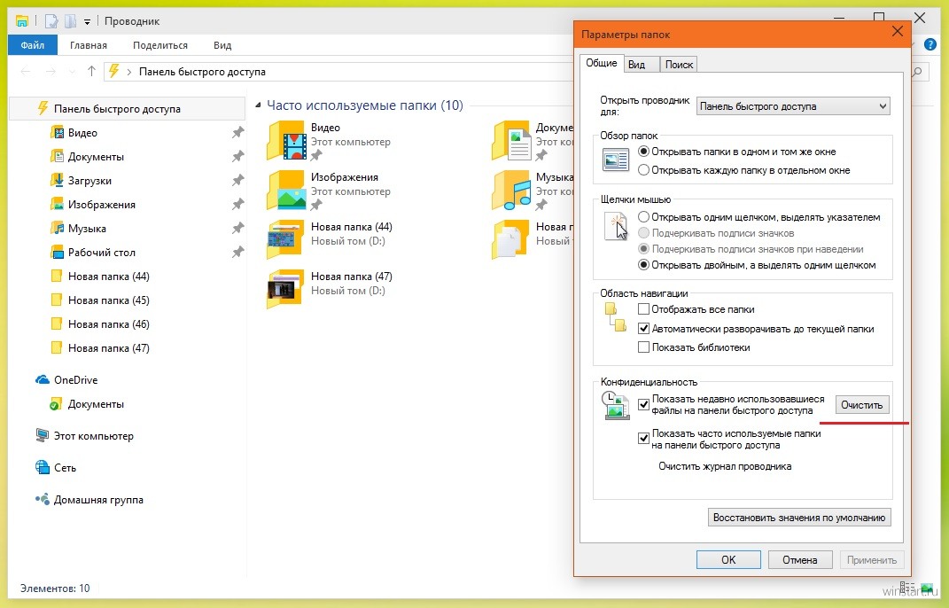Click the New folder icon in title bar
Image resolution: width=949 pixels, height=608 pixels.
click(71, 21)
